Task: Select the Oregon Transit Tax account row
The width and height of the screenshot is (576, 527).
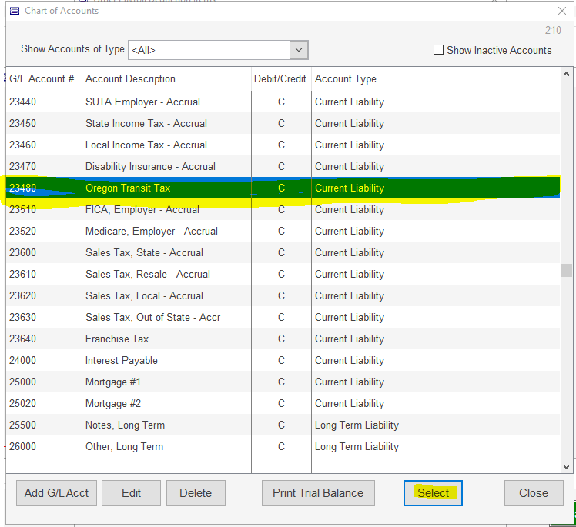Action: click(x=128, y=188)
